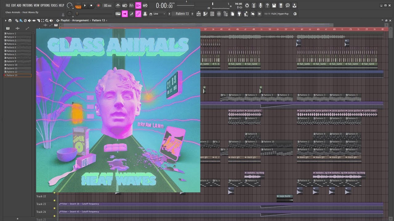The height and width of the screenshot is (221, 394).
Task: Select the playlist Select tool
Action: click(42, 20)
